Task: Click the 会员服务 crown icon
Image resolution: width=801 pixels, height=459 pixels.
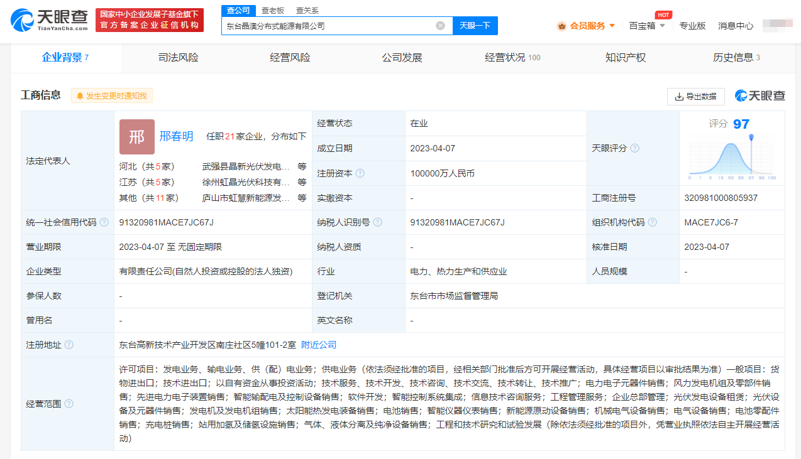Action: point(561,26)
